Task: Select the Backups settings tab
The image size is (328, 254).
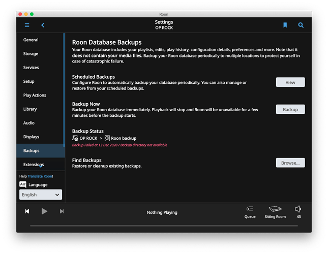Action: pos(40,150)
